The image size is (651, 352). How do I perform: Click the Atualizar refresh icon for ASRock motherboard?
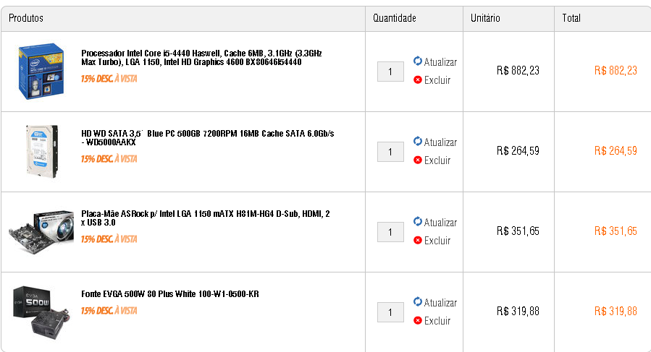tap(418, 221)
